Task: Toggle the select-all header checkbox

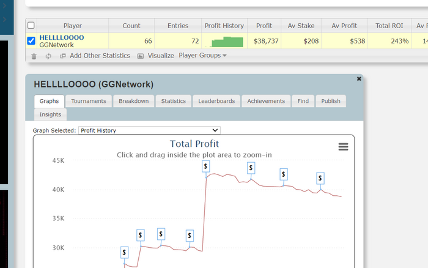Action: tap(31, 26)
